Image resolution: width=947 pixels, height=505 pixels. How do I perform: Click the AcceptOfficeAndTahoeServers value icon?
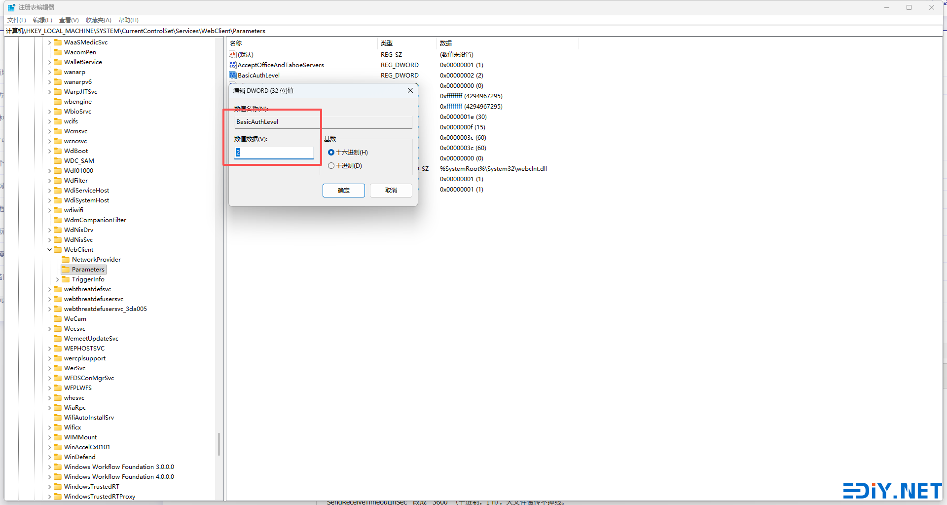click(x=233, y=65)
